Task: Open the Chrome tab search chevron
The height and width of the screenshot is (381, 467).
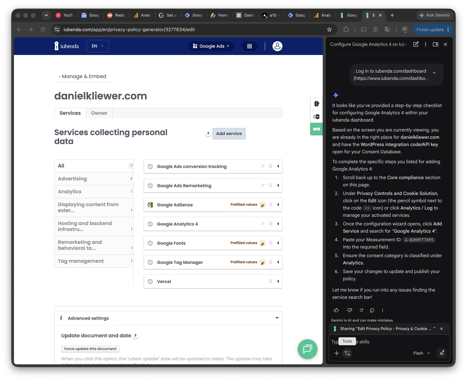Action: [x=46, y=15]
